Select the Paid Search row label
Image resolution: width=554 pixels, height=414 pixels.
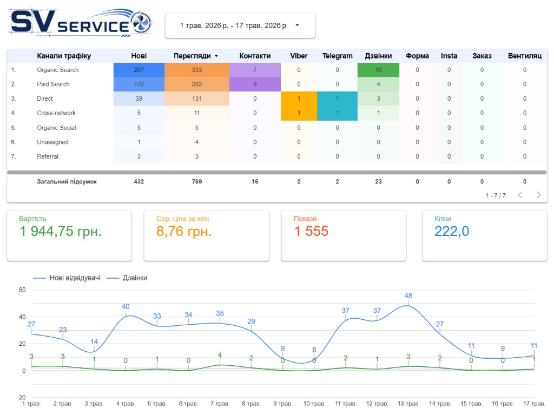coord(53,84)
